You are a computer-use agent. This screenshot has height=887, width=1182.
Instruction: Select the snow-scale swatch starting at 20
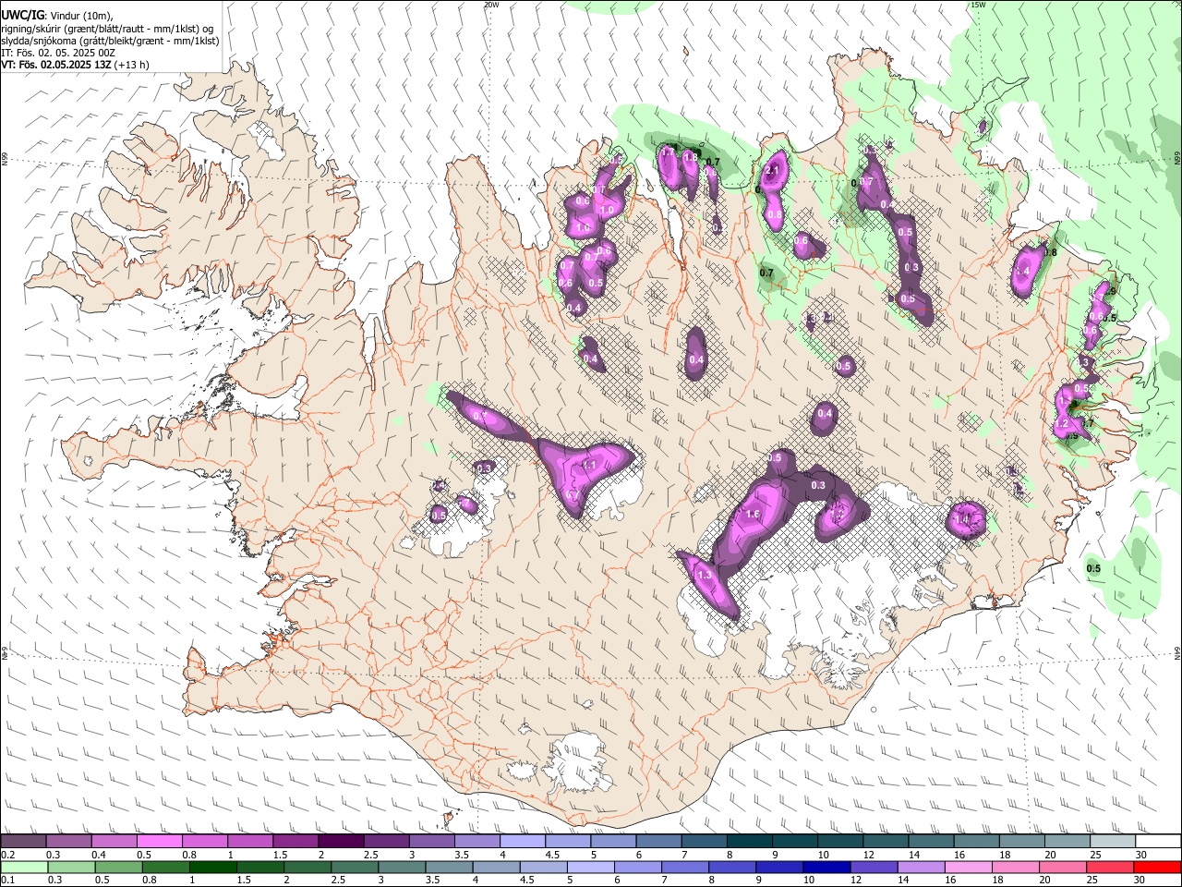tap(1067, 841)
